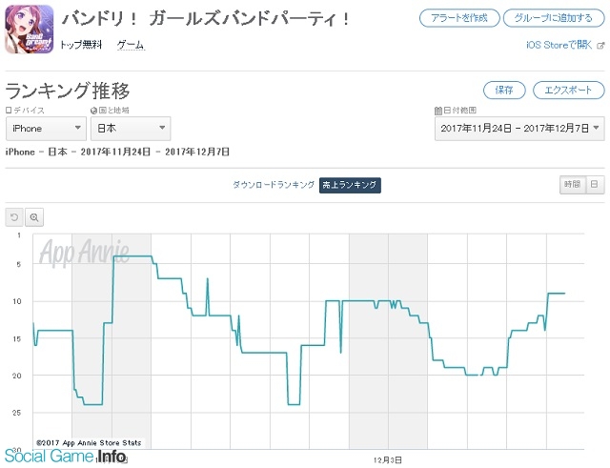
Task: Expand the date range selector
Action: (518, 128)
